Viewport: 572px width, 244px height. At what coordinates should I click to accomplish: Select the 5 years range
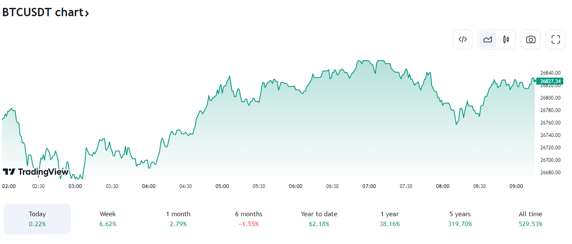460,219
